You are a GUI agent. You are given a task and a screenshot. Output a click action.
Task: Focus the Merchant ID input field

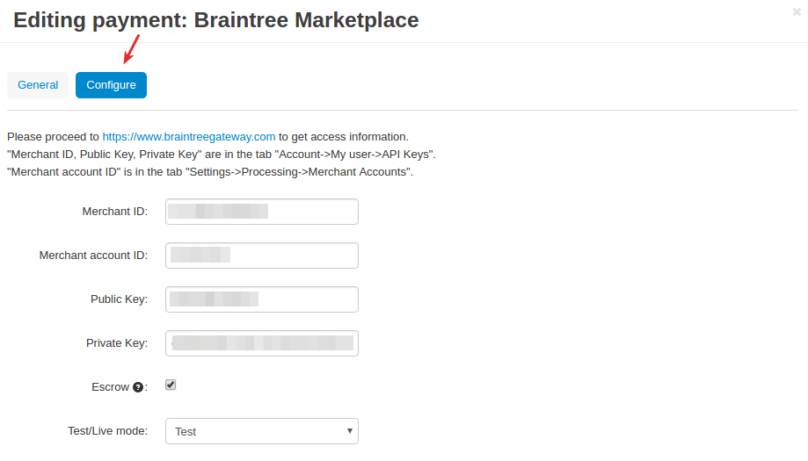click(x=262, y=212)
